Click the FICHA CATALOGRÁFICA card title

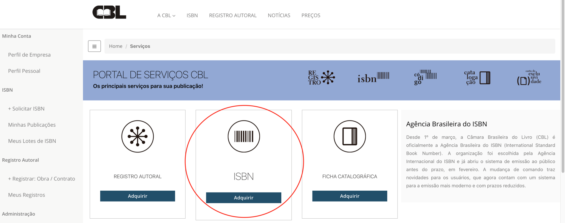(350, 176)
